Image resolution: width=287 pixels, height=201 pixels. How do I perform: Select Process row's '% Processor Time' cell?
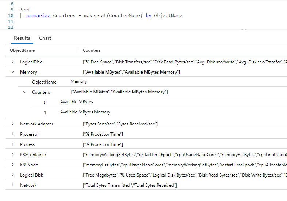pyautogui.click(x=103, y=144)
